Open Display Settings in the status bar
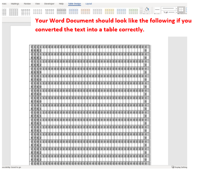 pos(180,167)
